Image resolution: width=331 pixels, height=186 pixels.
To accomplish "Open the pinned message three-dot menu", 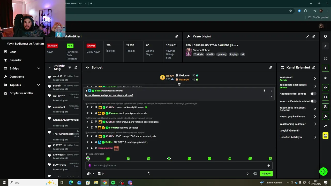I will click(x=271, y=91).
